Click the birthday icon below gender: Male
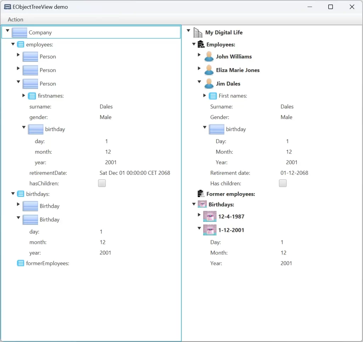This screenshot has width=363, height=342. click(x=36, y=129)
